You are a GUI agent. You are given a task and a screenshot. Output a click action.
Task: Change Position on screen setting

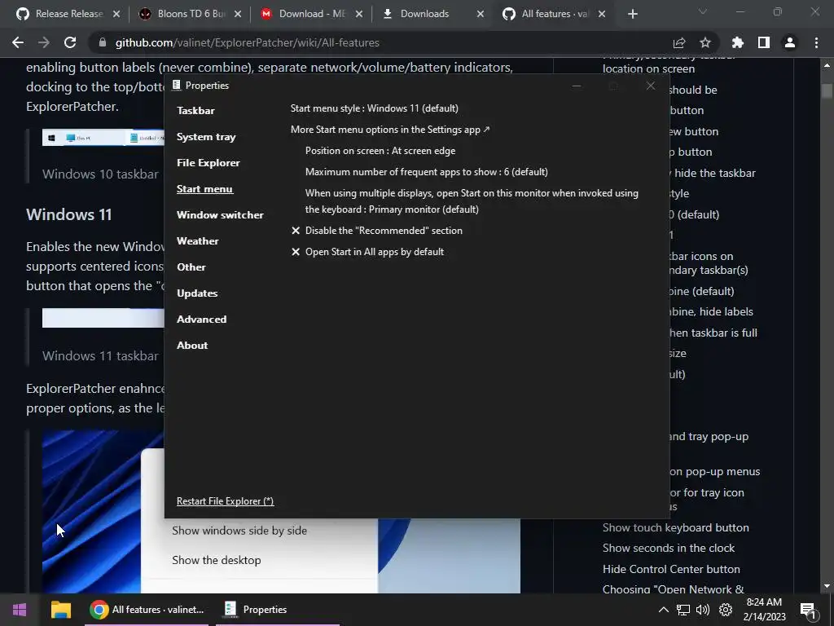point(380,151)
